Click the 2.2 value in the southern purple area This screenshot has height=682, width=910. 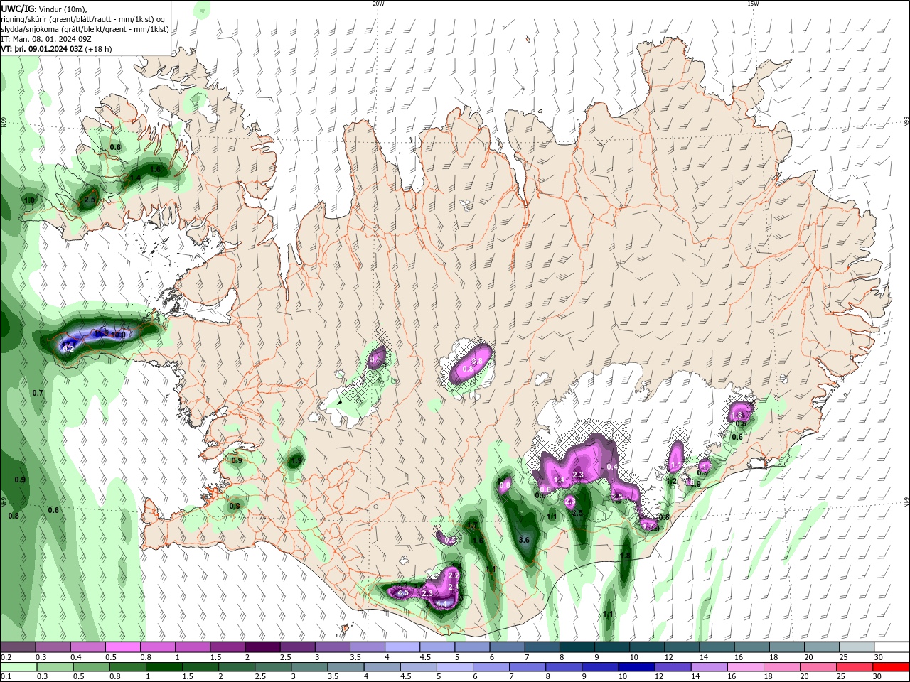(454, 575)
